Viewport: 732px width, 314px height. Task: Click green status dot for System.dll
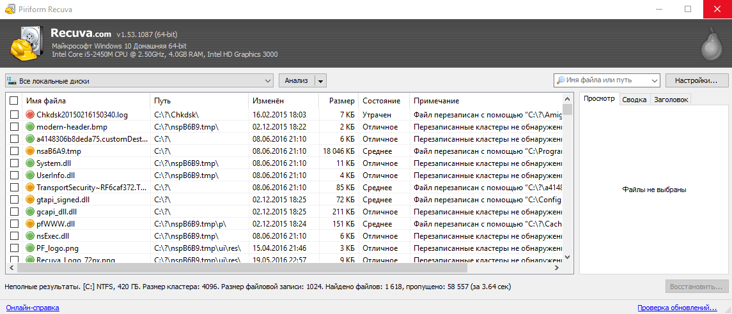30,163
